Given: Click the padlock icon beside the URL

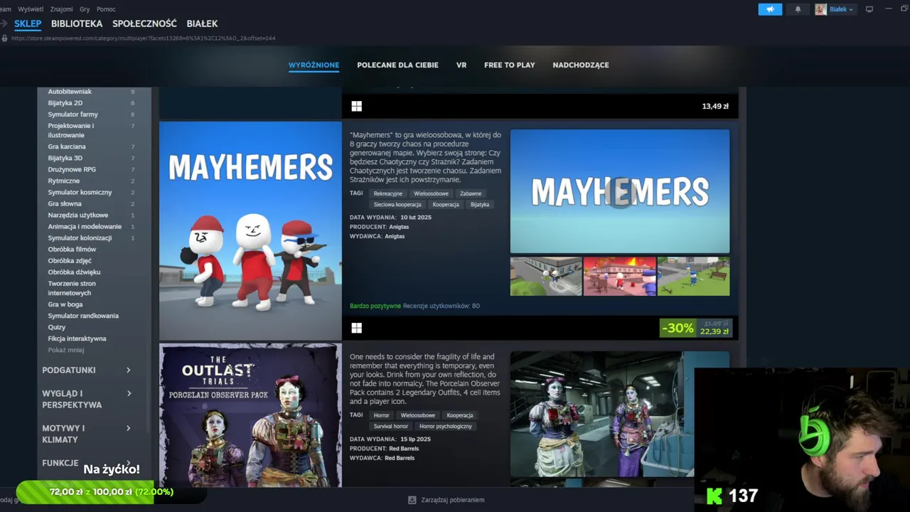Looking at the screenshot, I should pyautogui.click(x=6, y=38).
